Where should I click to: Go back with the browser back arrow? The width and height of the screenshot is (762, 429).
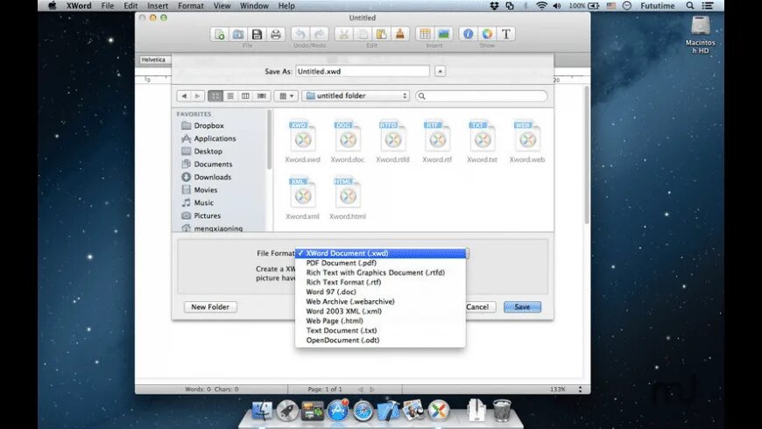pos(184,96)
